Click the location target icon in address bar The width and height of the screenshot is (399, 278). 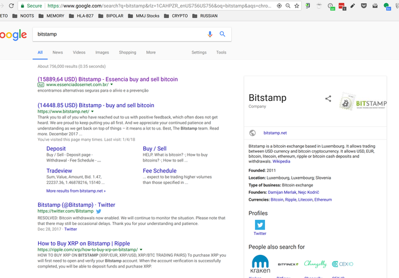(279, 6)
